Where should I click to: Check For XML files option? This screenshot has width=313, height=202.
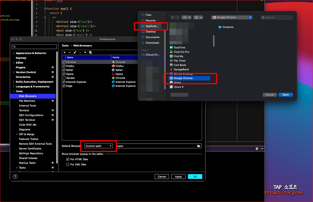click(x=68, y=165)
